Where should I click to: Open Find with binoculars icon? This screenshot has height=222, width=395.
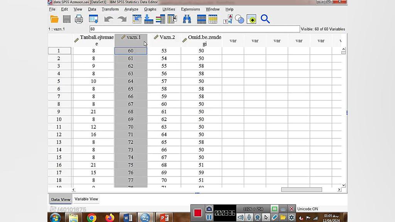tap(187, 19)
